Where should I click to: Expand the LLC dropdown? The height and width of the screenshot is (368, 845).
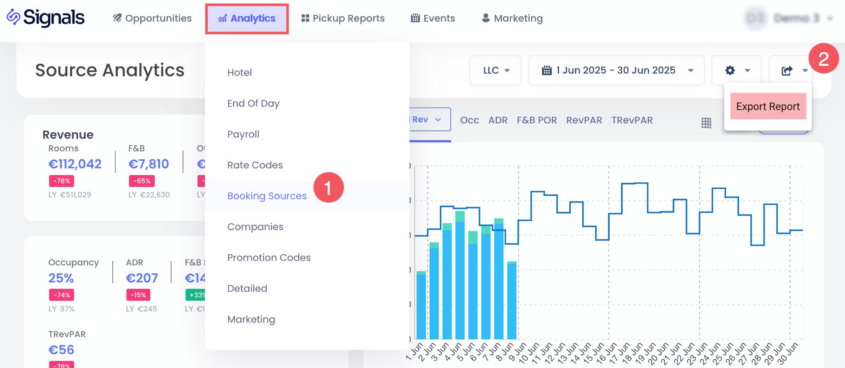point(496,70)
